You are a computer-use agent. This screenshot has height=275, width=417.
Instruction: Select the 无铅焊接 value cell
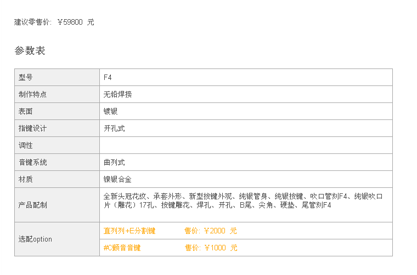246,94
